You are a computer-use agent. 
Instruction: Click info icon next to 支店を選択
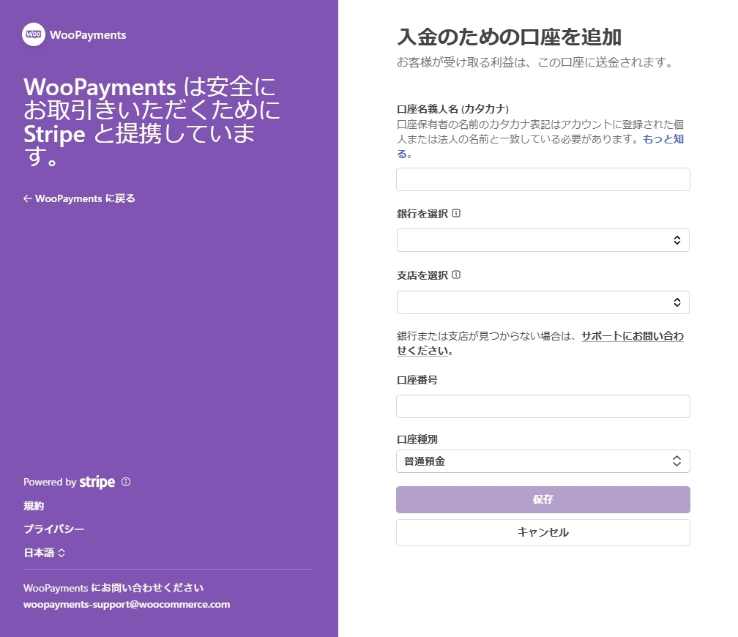pos(456,275)
